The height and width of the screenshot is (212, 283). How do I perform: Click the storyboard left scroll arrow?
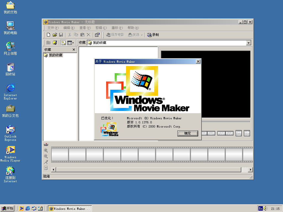click(53, 170)
